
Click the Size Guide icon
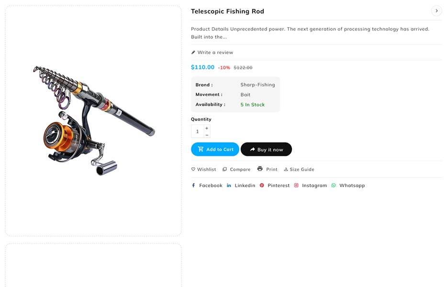(x=286, y=169)
